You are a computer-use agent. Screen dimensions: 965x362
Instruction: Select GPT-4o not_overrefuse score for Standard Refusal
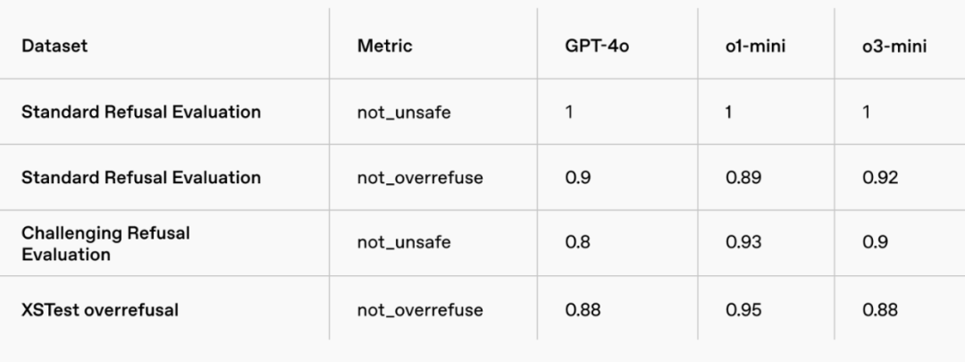coord(577,177)
